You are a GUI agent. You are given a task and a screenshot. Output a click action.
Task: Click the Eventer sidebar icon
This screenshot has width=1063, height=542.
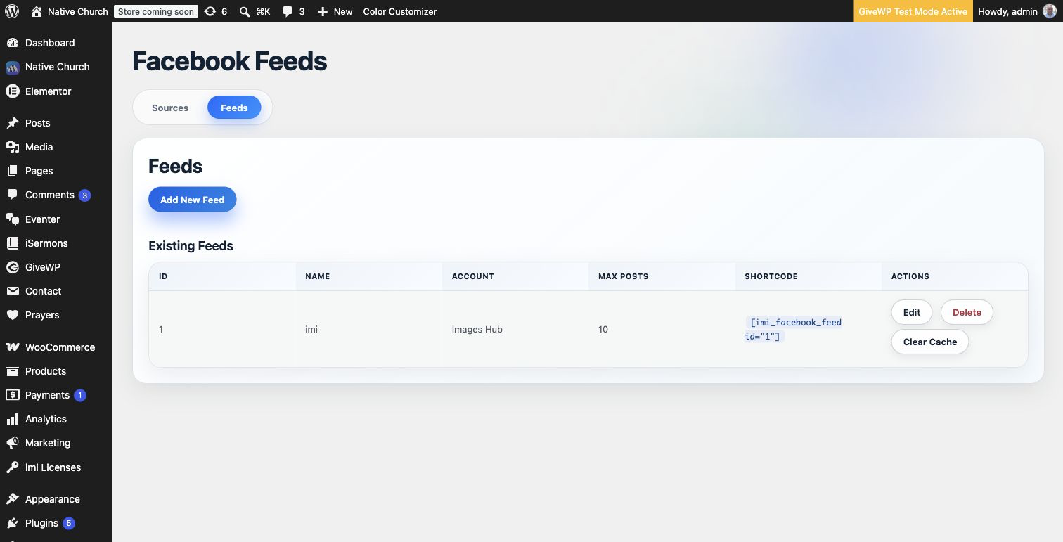[x=13, y=219]
